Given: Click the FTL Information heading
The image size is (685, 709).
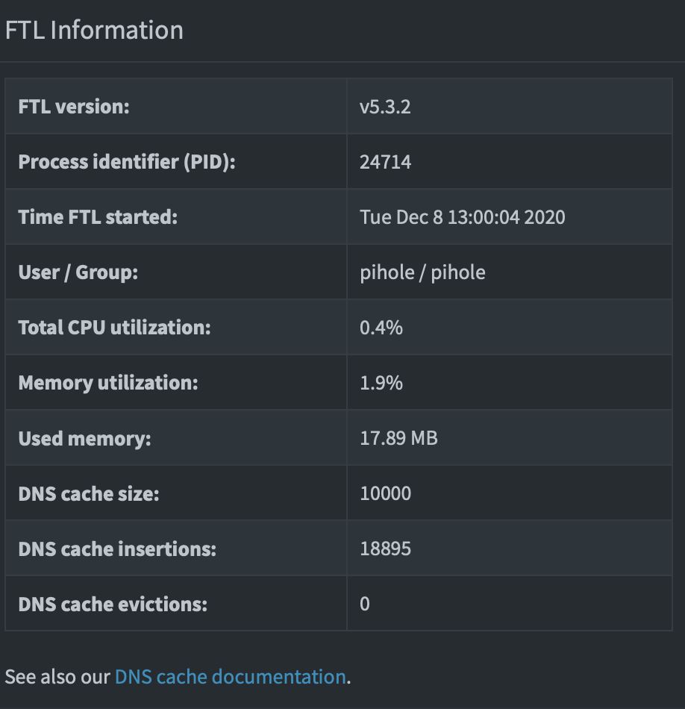Looking at the screenshot, I should pyautogui.click(x=94, y=30).
